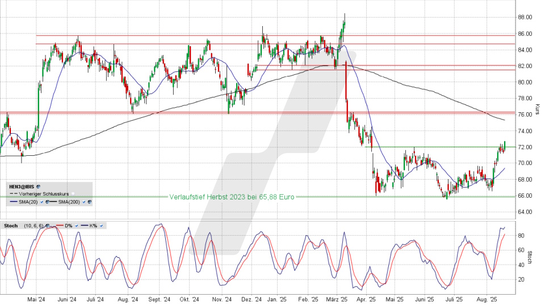Click the red D% line sample
Screen dimensions: 545x306
pos(60,226)
